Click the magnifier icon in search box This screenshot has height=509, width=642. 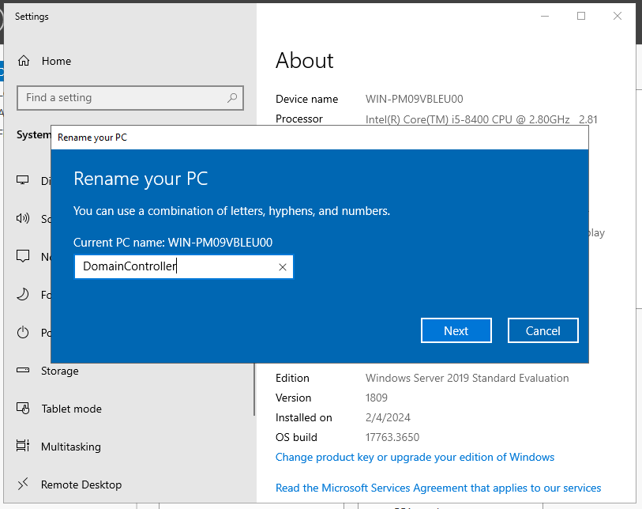[x=232, y=98]
